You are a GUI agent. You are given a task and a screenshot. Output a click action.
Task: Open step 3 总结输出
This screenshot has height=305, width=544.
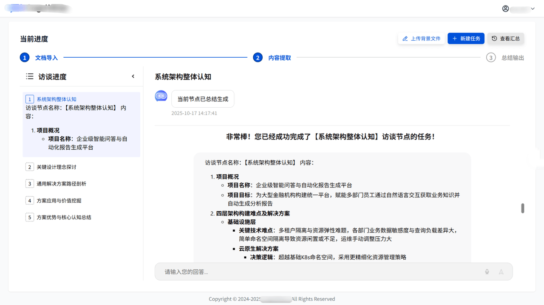pos(491,57)
